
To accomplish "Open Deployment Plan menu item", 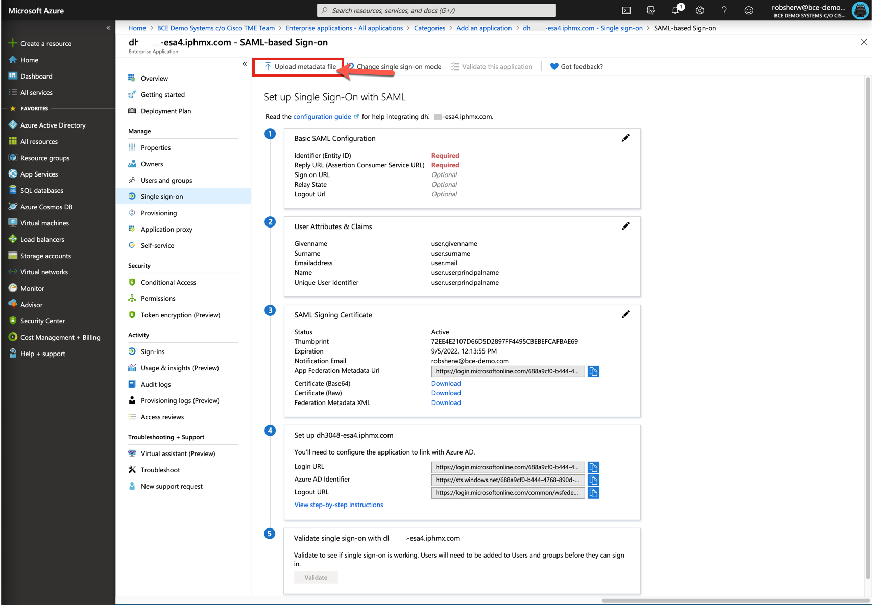I will (166, 111).
